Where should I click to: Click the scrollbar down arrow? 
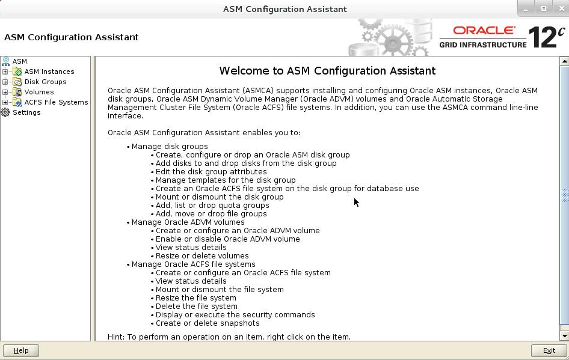pyautogui.click(x=564, y=336)
